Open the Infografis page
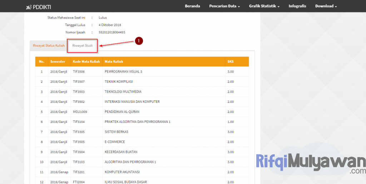Screen dimensions: 366x184 (297, 6)
